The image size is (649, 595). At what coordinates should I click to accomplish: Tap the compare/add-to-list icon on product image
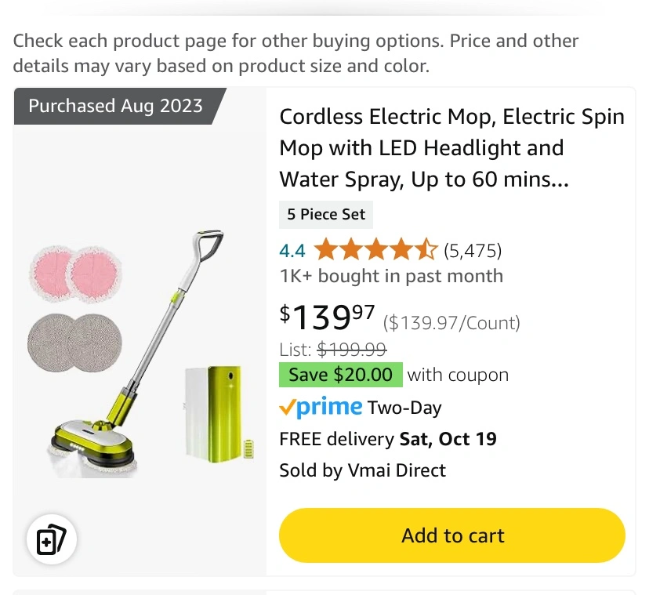point(52,539)
